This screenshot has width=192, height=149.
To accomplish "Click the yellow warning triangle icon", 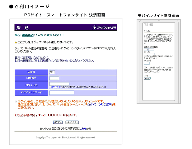I will 16,42.
